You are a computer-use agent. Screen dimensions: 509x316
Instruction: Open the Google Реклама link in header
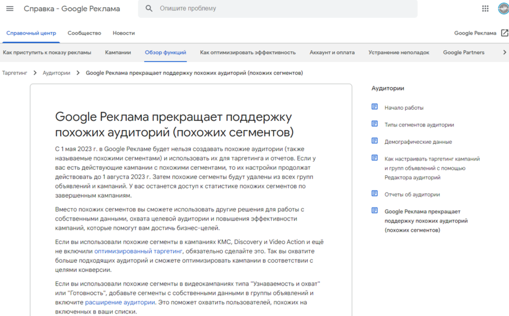pos(475,33)
